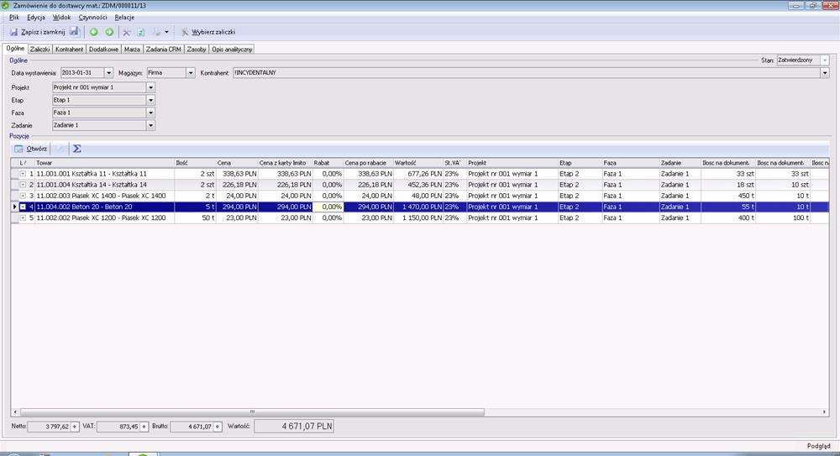840x456 pixels.
Task: Collapse the selected Beton 20 row
Action: 23,207
